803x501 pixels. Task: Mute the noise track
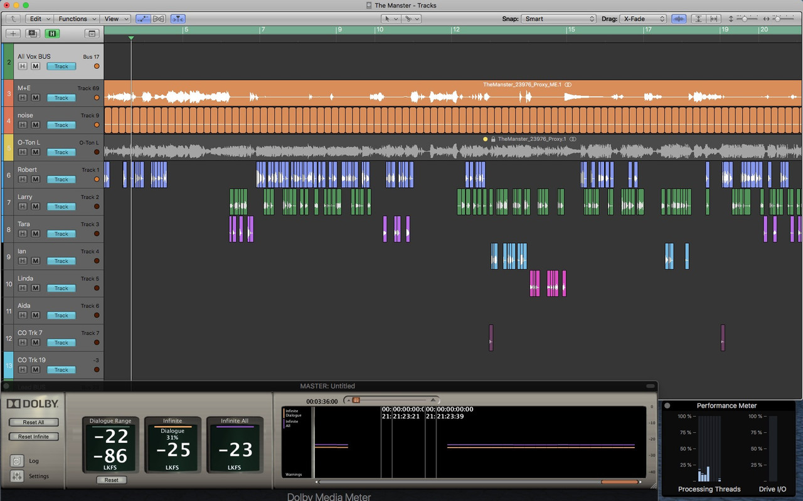36,125
